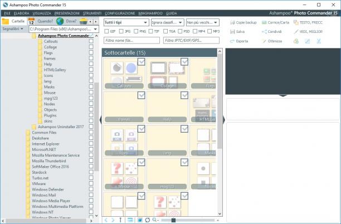Enable the JPG filter checkbox
Screen dimensions: 341x224
121,31
